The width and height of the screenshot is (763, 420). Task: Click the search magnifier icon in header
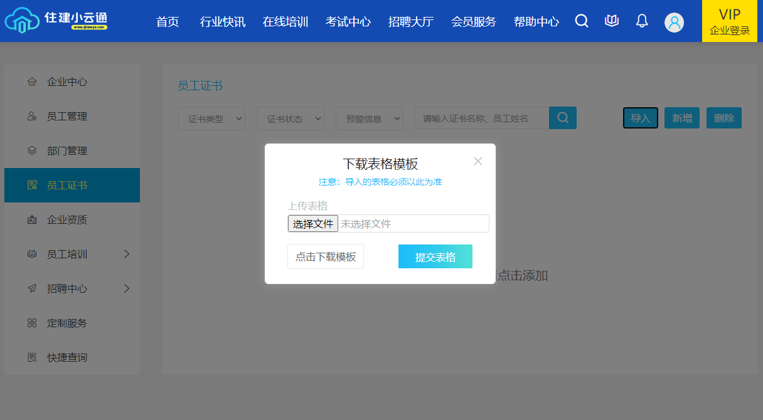pyautogui.click(x=582, y=21)
